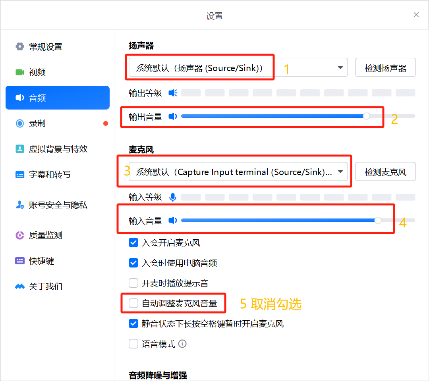Check 自动调整麦克风音量 checkbox
This screenshot has width=429, height=381.
(133, 304)
